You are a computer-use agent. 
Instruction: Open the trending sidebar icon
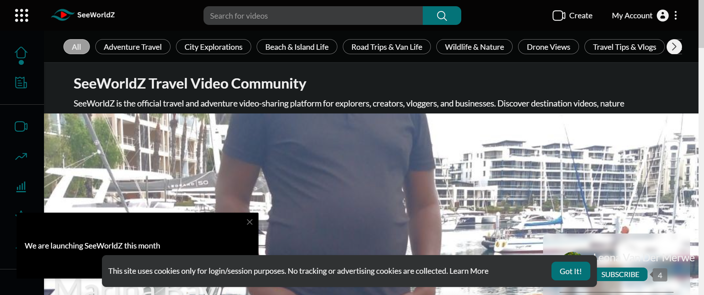(x=21, y=157)
